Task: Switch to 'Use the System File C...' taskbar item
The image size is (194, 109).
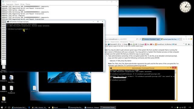Action: pos(19,107)
